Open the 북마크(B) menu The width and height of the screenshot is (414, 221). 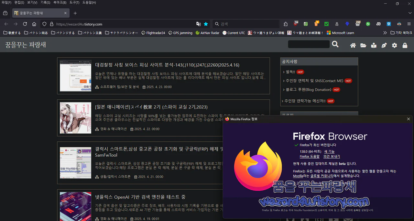tap(60, 3)
